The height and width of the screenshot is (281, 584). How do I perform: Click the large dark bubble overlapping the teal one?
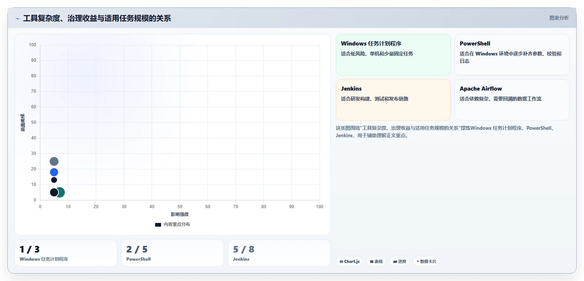tap(54, 192)
